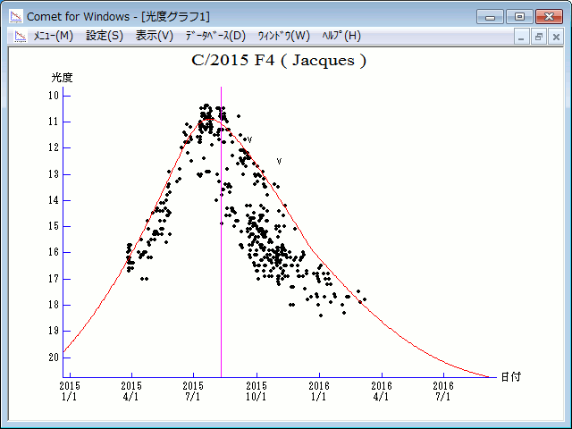The width and height of the screenshot is (572, 429).
Task: Click the 2016 7/1 date label
Action: coord(443,391)
